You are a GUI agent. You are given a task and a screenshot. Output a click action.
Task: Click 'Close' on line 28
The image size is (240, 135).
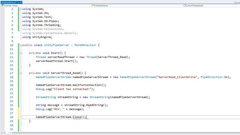77,117
